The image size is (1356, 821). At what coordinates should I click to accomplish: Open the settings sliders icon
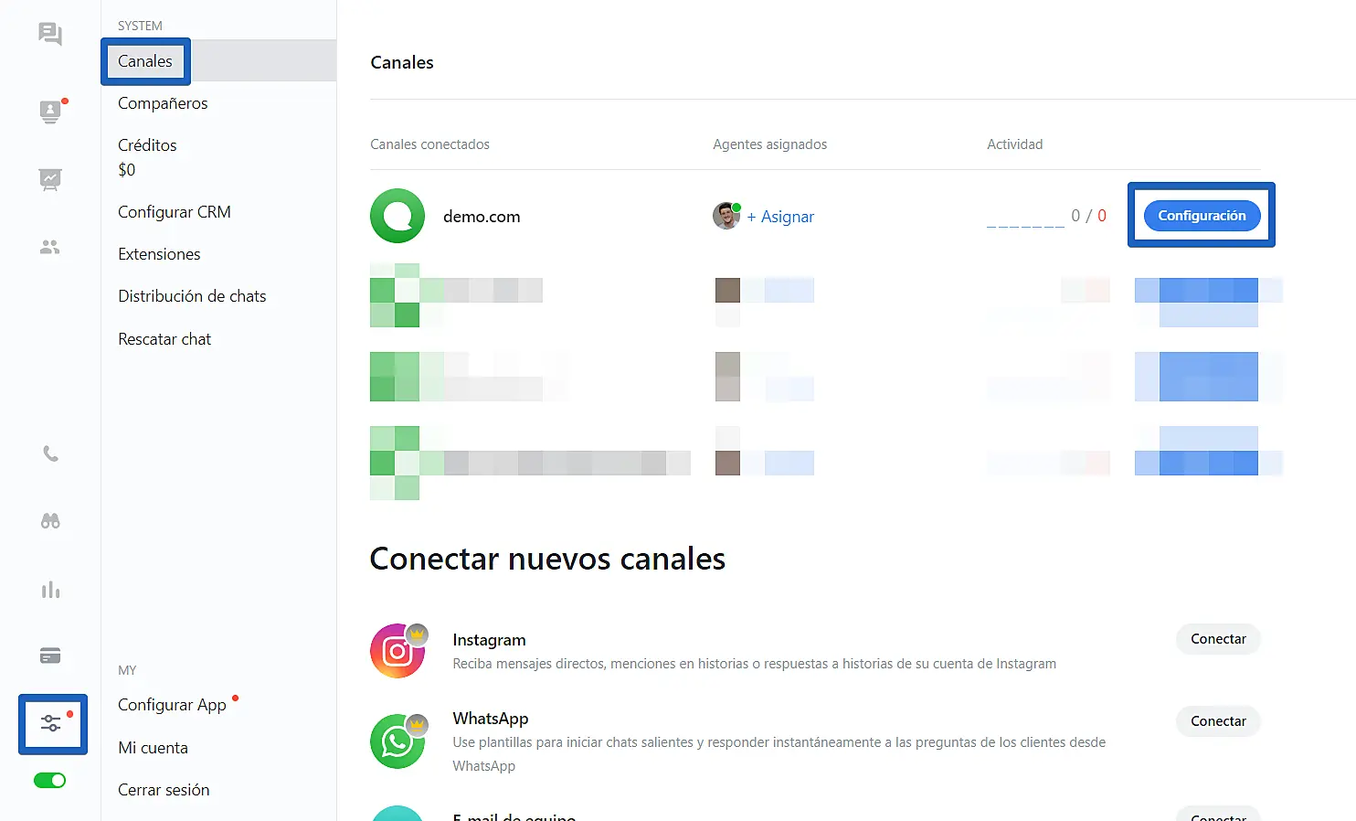[52, 723]
